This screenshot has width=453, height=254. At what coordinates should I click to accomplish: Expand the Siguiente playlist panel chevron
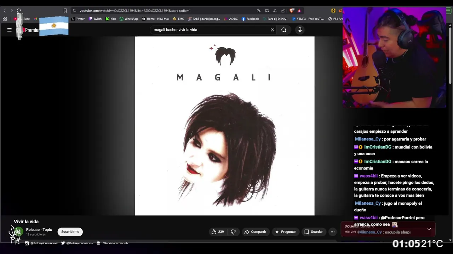click(429, 229)
